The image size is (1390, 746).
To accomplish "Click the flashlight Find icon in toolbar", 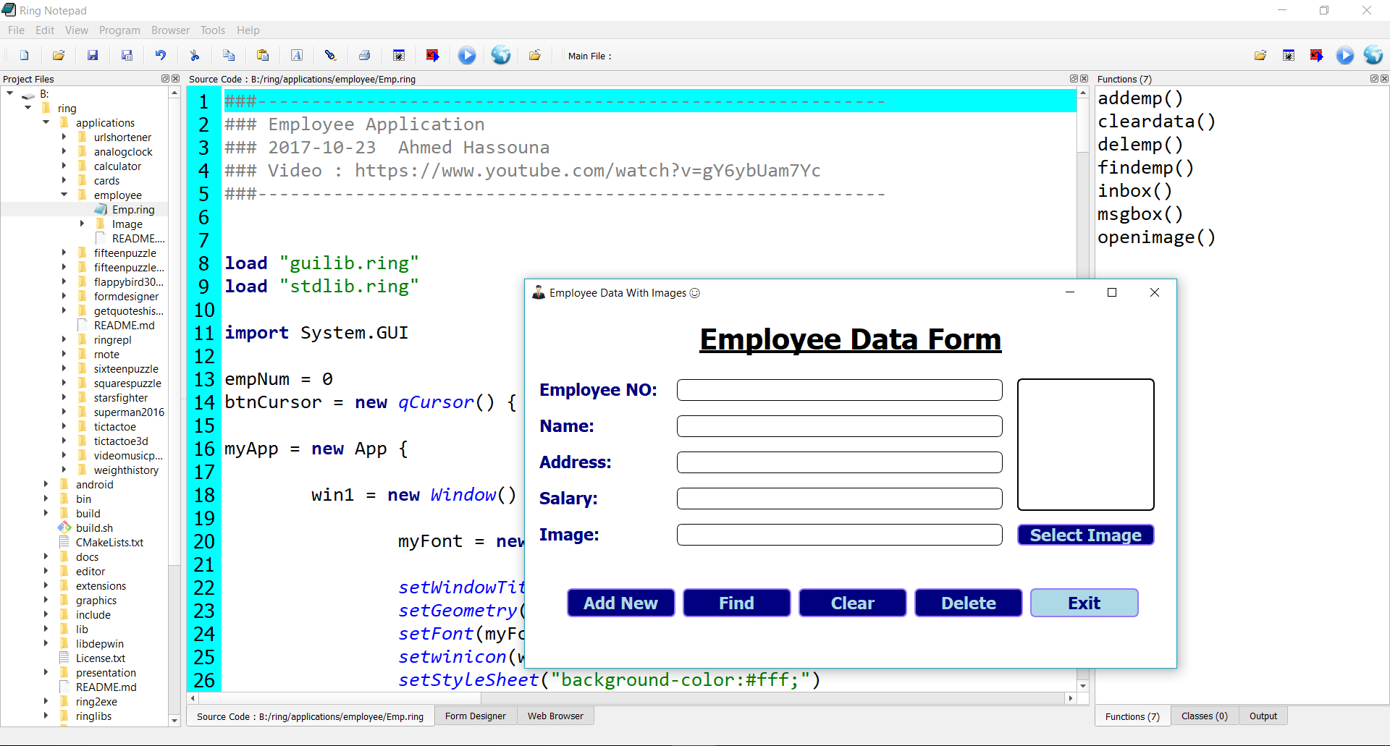I will (x=331, y=56).
